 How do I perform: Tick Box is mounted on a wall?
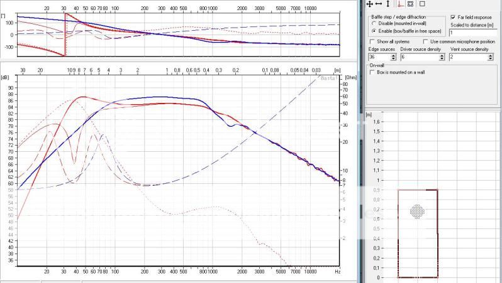coord(372,72)
